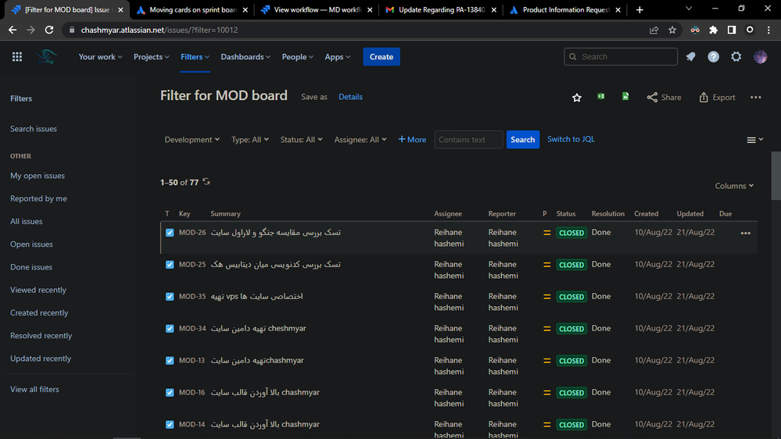Reload the browser page

(48, 30)
